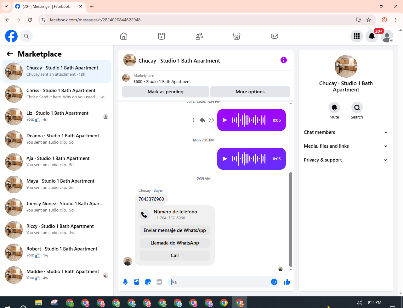Open Chucay's buyer profile picture
The height and width of the screenshot is (308, 403).
click(128, 261)
